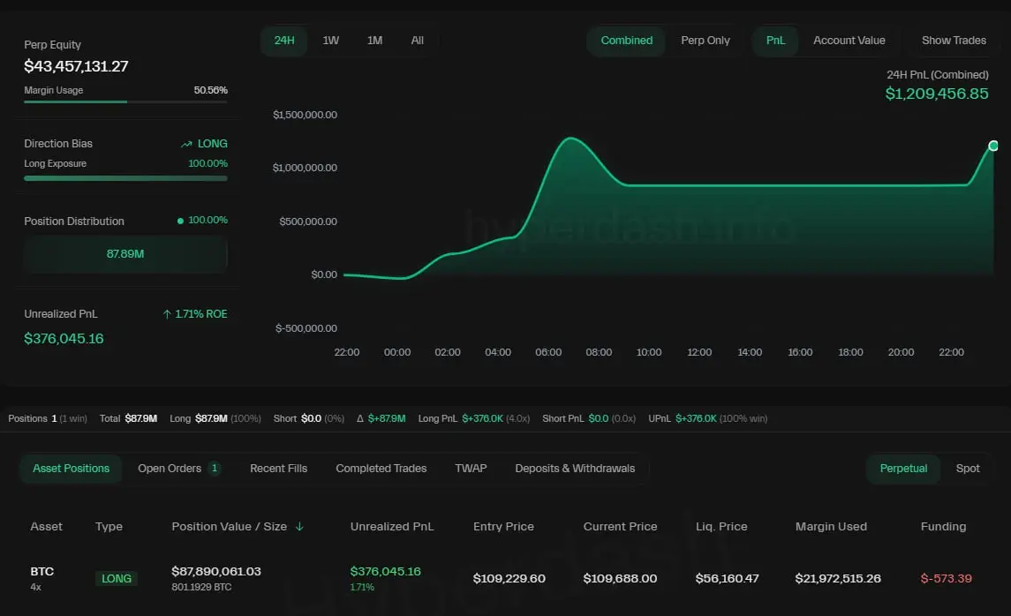
Task: Open the Recent Fills tab
Action: click(x=278, y=469)
